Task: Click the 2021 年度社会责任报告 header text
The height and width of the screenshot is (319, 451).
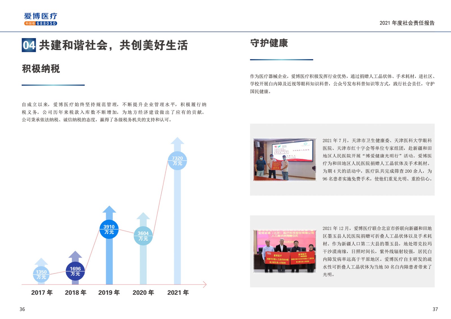Action: coord(407,23)
